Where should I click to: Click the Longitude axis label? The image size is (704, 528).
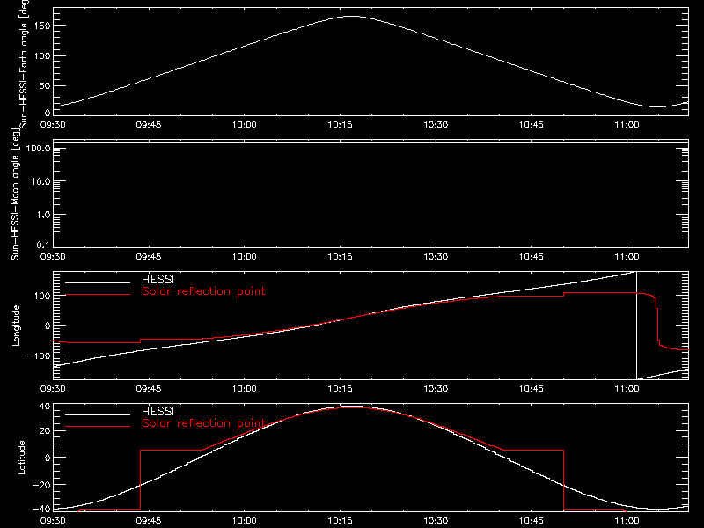16,326
